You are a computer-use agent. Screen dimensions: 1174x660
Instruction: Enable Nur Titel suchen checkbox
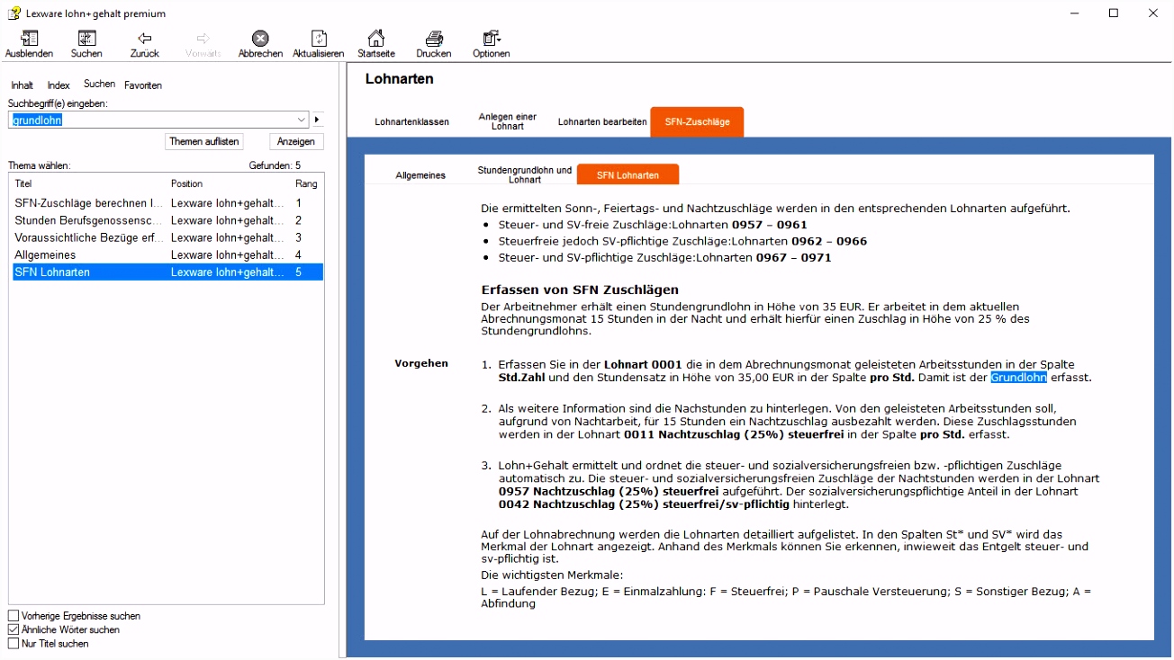14,644
